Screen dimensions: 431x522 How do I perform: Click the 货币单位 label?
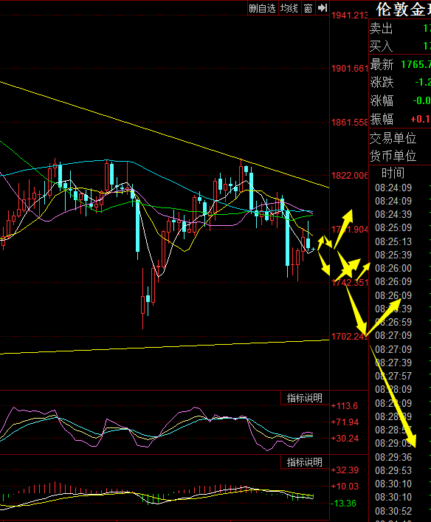click(x=393, y=156)
